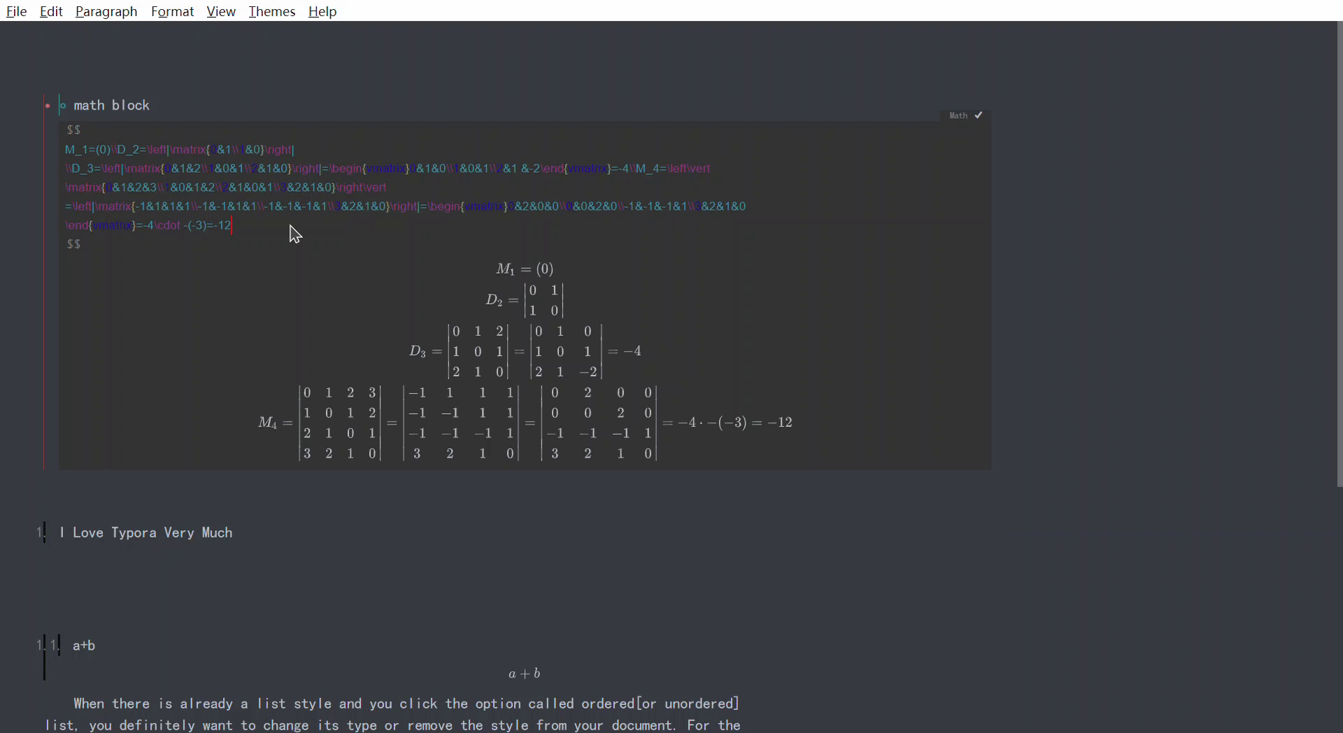Click the rendered D3 = -4 determinant equation
The width and height of the screenshot is (1343, 733).
tap(525, 351)
